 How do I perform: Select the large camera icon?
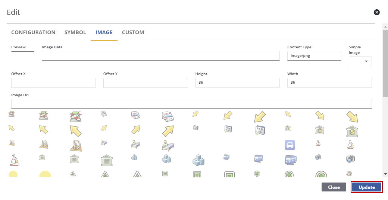[x=350, y=159]
